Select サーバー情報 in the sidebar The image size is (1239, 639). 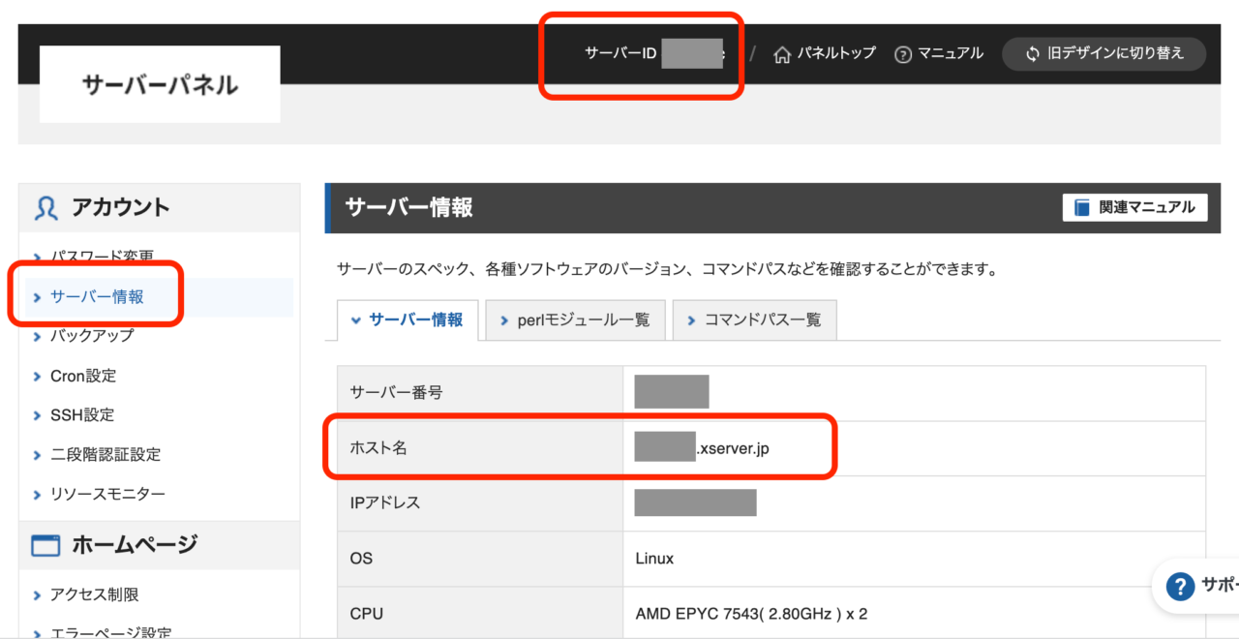click(x=97, y=297)
